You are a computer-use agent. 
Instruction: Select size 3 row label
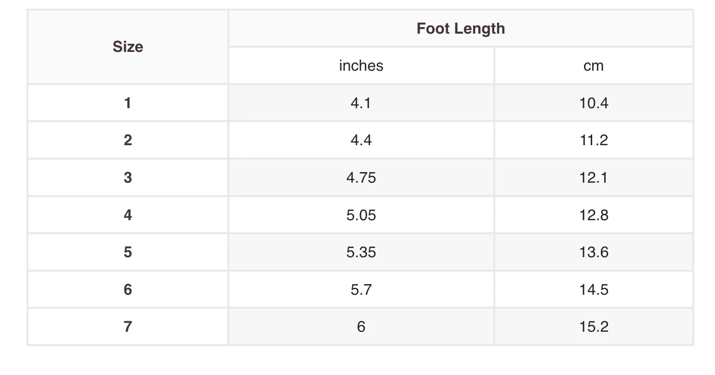click(x=128, y=177)
